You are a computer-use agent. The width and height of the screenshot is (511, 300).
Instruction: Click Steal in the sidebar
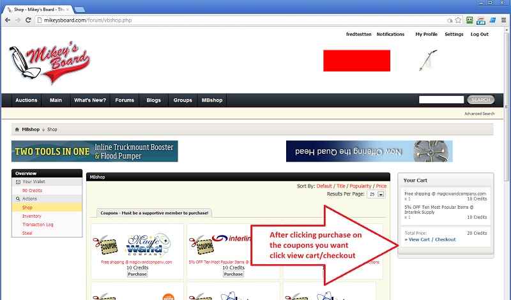point(27,233)
